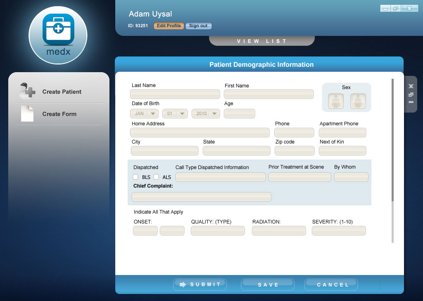
Task: Submit the patient form
Action: 200,285
